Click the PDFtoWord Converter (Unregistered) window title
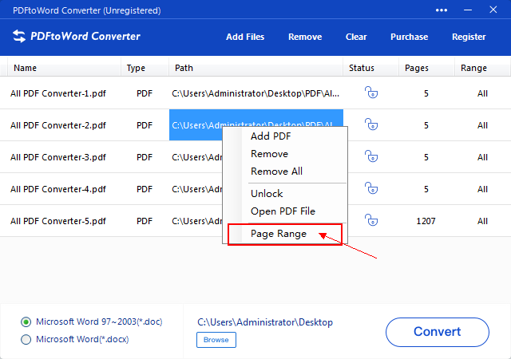511x359 pixels. pos(87,10)
